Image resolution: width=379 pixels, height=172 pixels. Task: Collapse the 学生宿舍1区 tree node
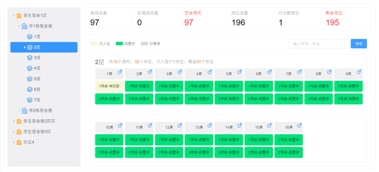click(14, 16)
